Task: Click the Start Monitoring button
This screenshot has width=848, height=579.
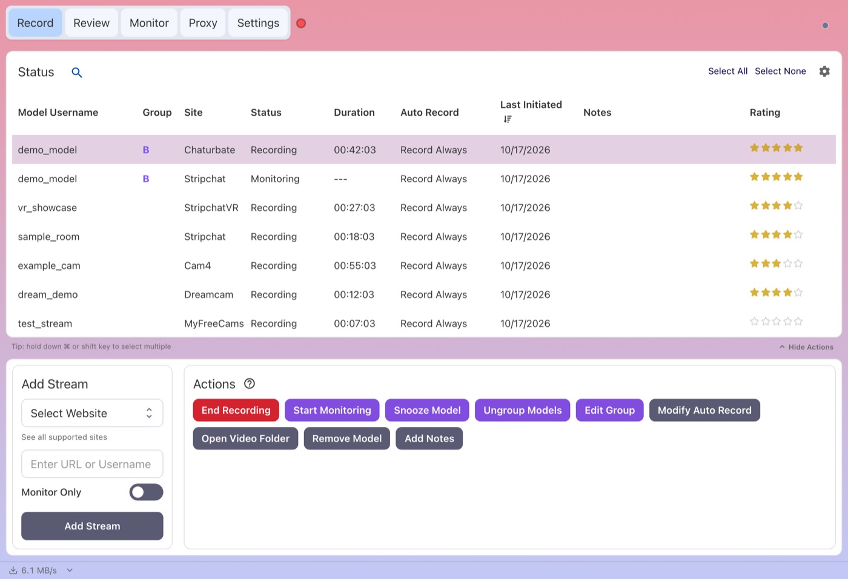Action: point(332,410)
